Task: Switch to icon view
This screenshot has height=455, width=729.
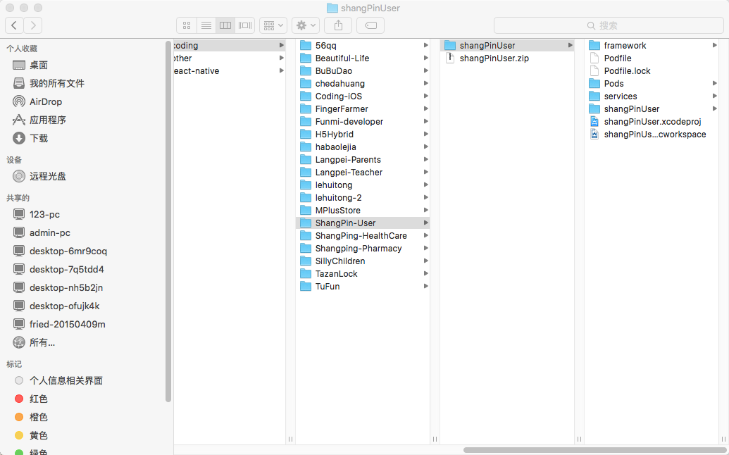Action: point(187,25)
